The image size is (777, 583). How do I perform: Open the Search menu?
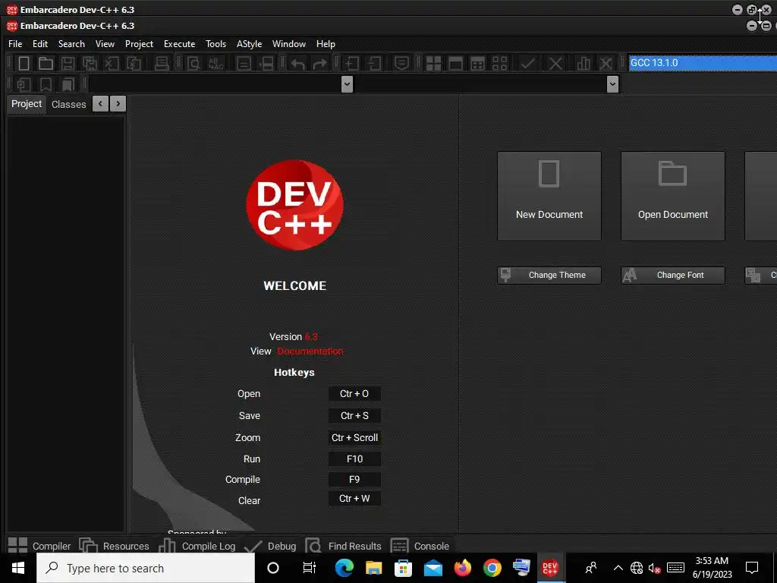pos(71,43)
